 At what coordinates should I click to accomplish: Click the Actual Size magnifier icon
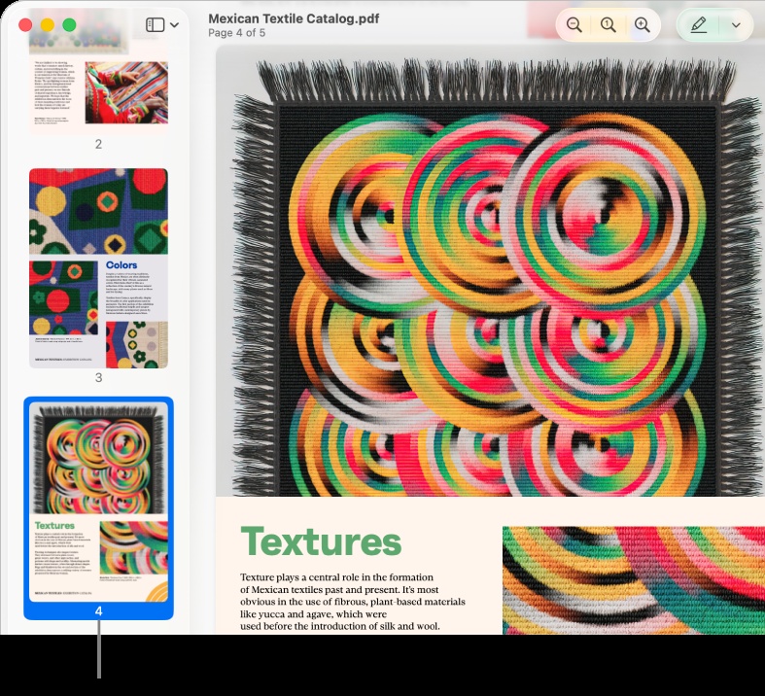coord(608,25)
